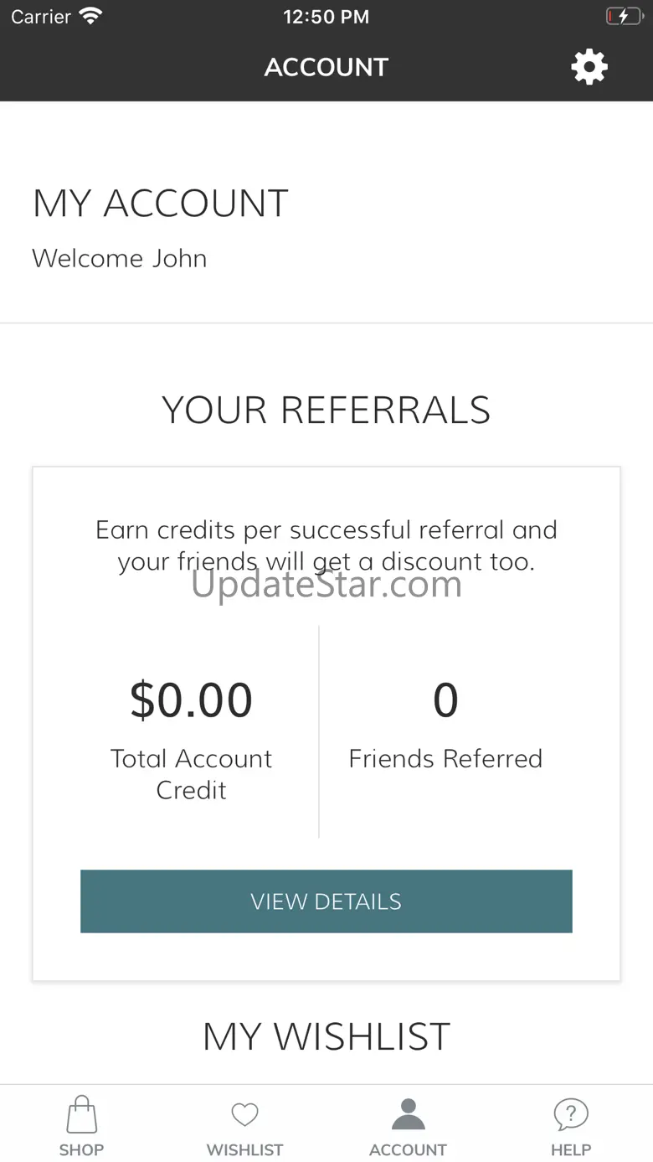Open the HELP tab label

[571, 1149]
